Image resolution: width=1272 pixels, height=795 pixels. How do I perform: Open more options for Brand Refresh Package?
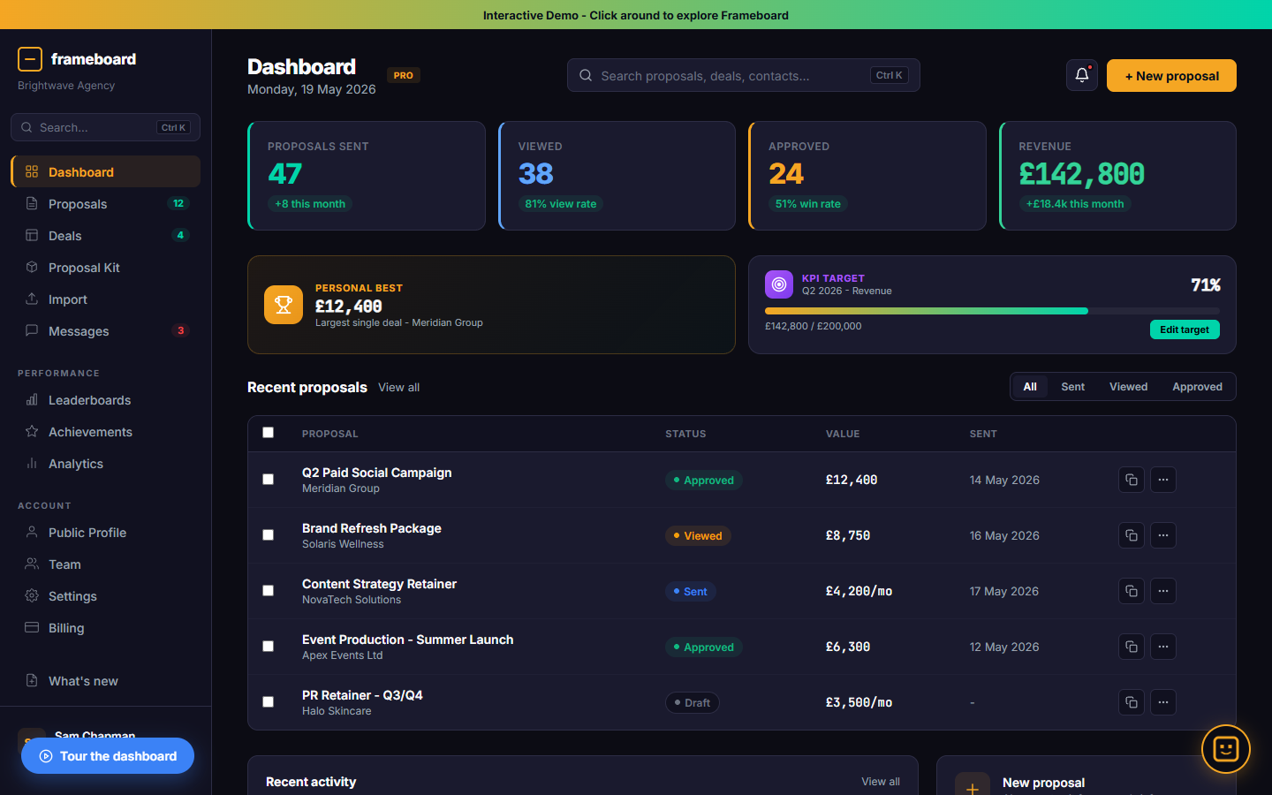click(1163, 535)
